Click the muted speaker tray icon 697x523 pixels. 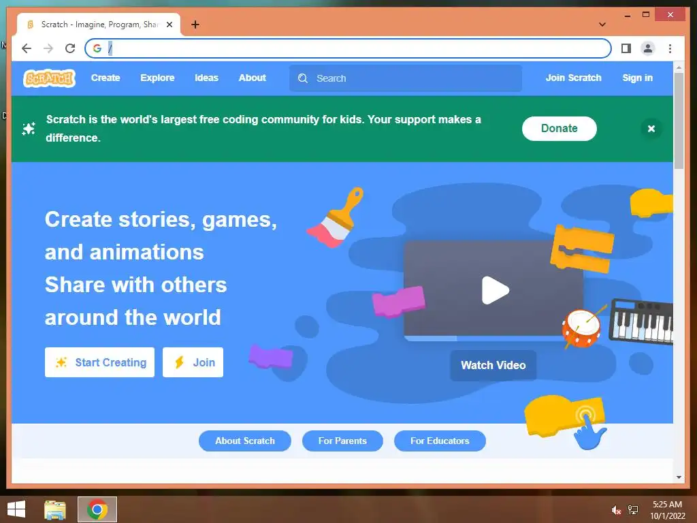[x=616, y=510]
